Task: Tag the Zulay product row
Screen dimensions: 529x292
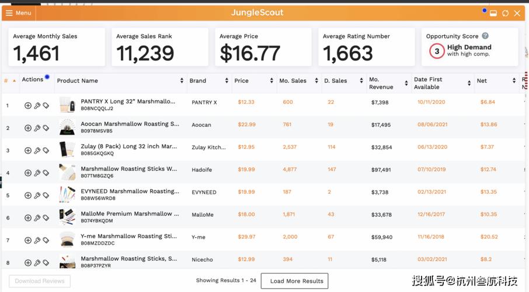Action: point(46,151)
